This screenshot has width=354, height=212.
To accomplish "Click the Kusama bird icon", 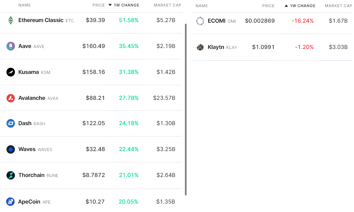I will click(x=11, y=72).
